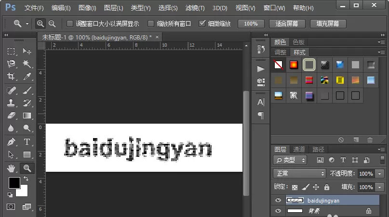Clear style button in Styles panel footer
The image size is (389, 217).
[341, 140]
